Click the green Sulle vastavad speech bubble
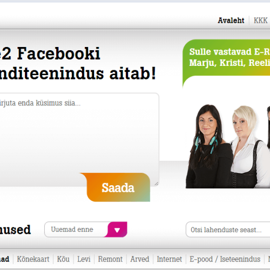 (x=226, y=60)
